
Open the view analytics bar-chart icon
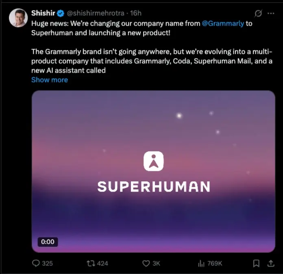[x=201, y=263]
